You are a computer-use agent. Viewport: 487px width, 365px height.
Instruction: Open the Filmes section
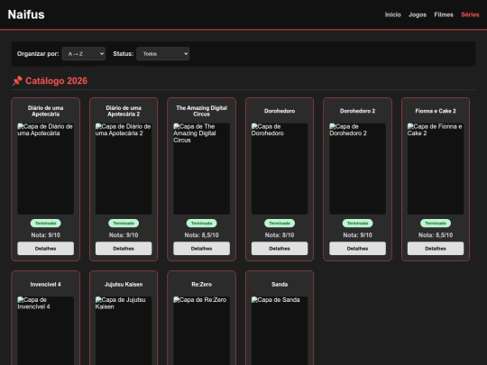444,14
